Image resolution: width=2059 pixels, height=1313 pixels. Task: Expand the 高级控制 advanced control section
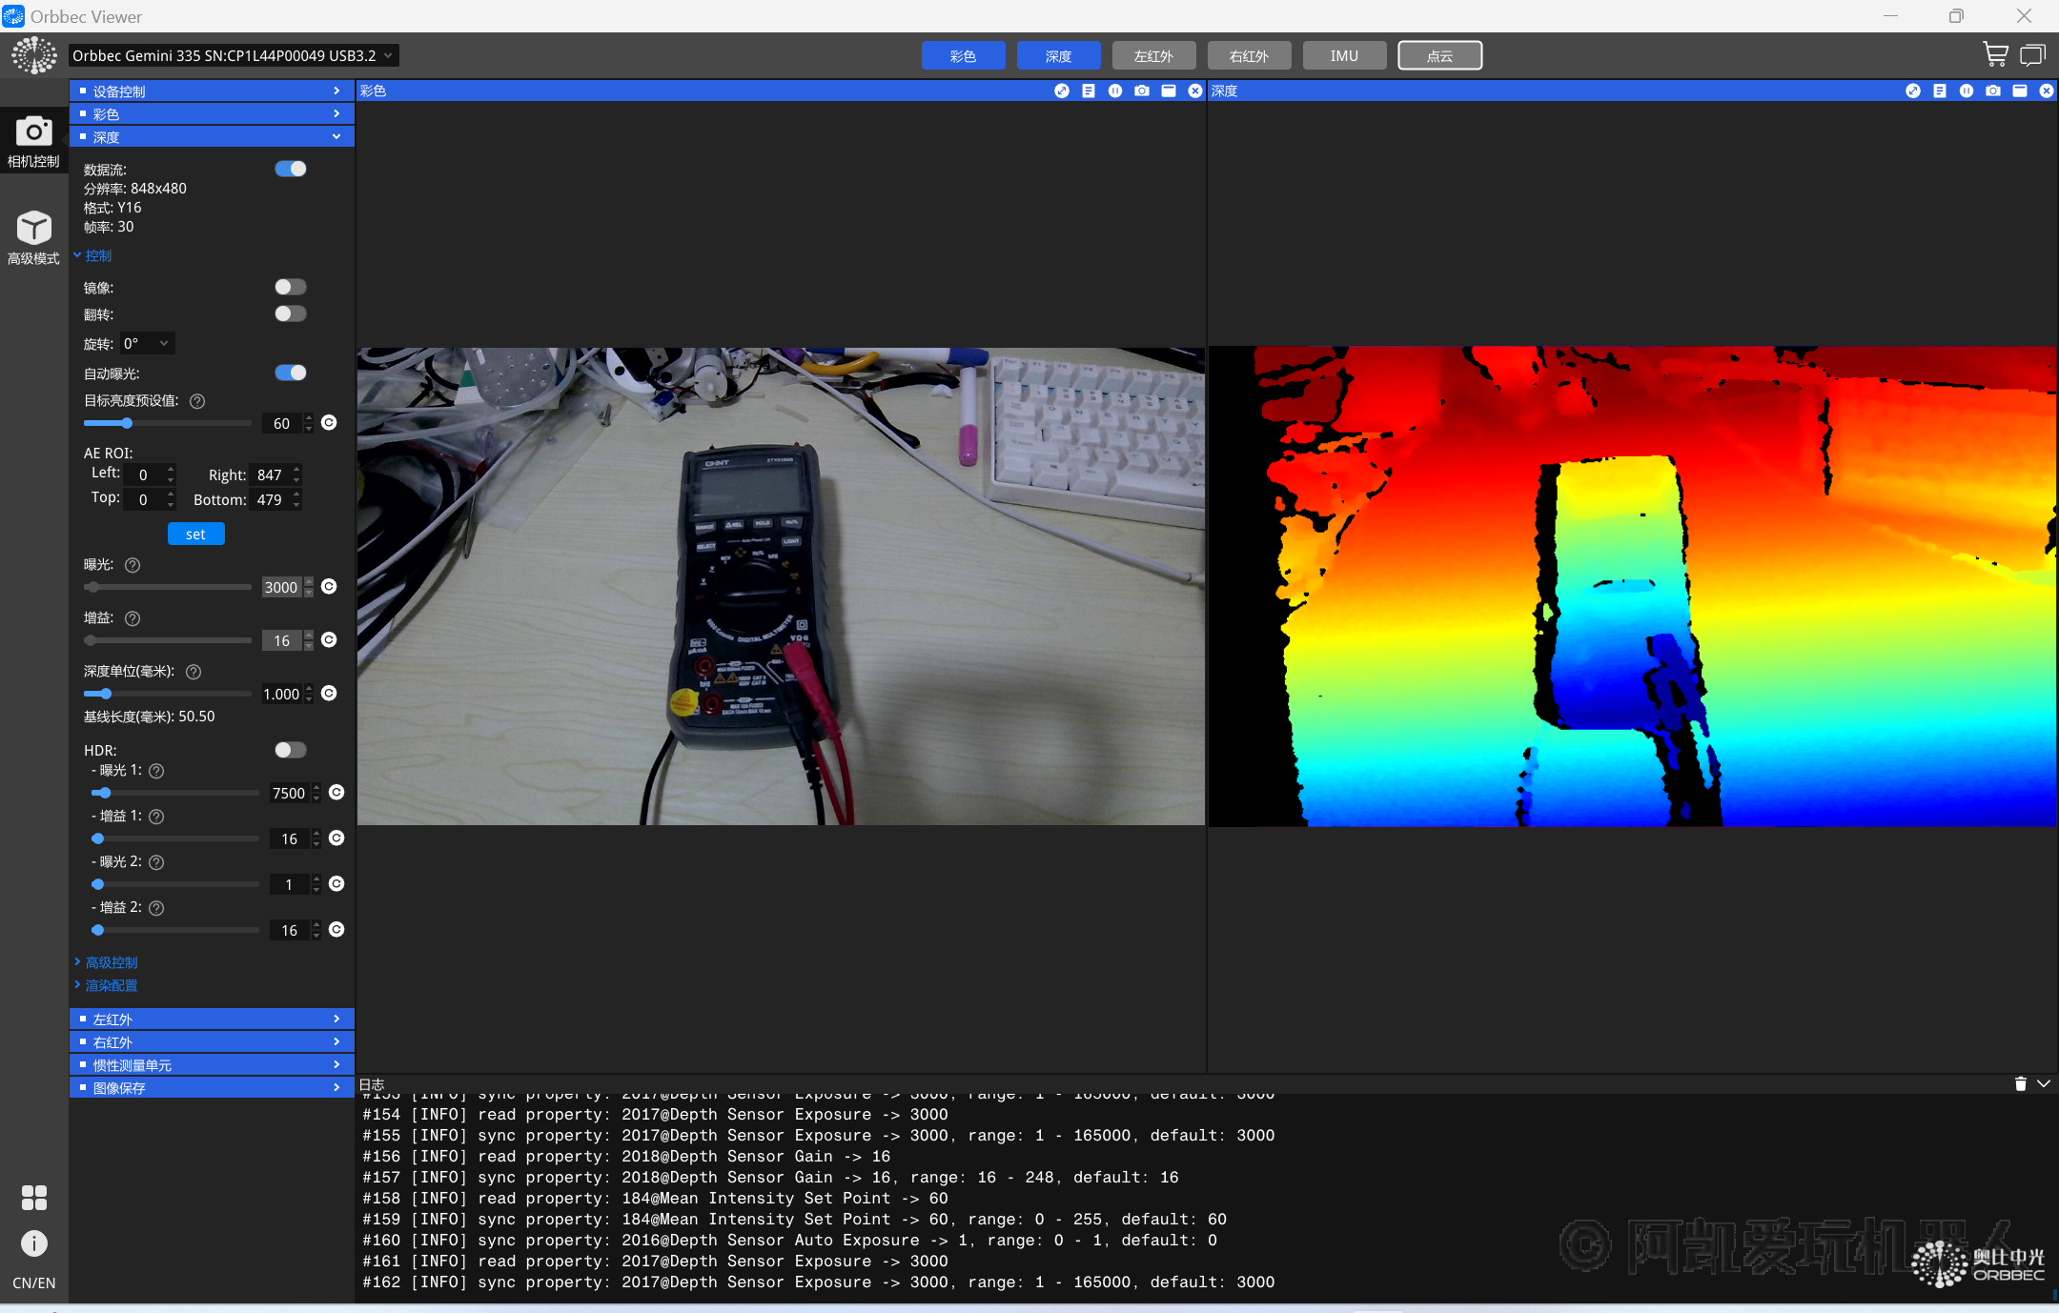[111, 962]
